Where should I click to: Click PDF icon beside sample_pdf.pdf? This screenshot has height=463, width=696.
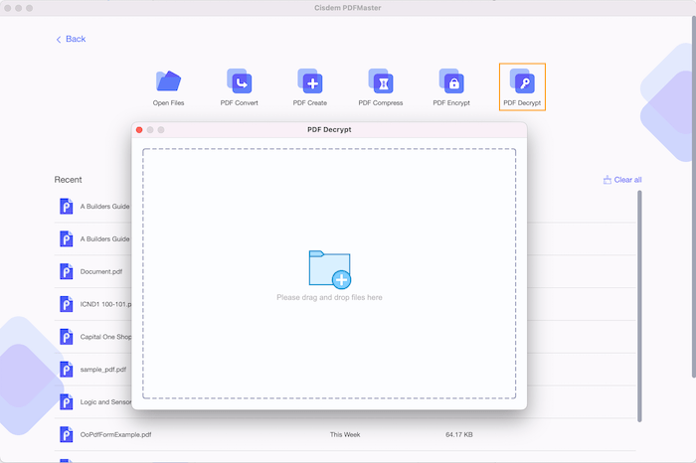coord(67,370)
